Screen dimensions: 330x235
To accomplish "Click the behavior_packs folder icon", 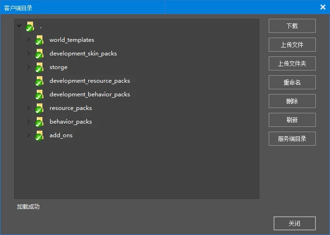I will pyautogui.click(x=39, y=122).
